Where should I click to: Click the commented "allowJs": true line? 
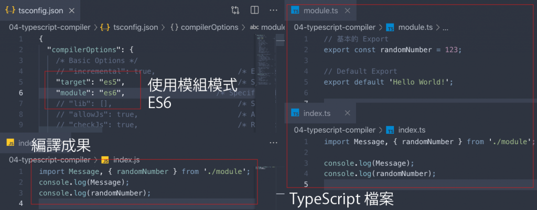point(97,114)
